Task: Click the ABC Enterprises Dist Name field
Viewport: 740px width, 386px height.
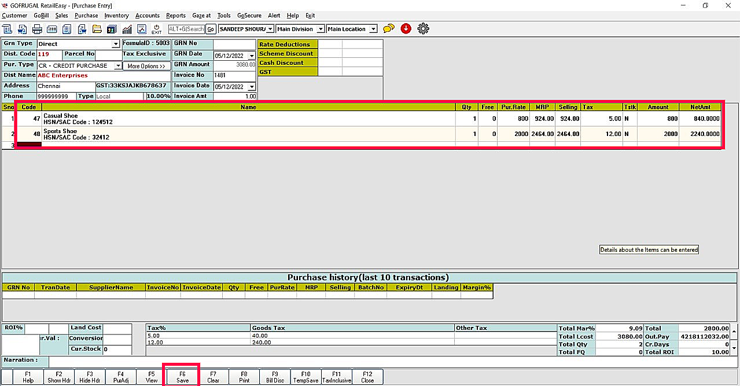Action: click(x=104, y=76)
